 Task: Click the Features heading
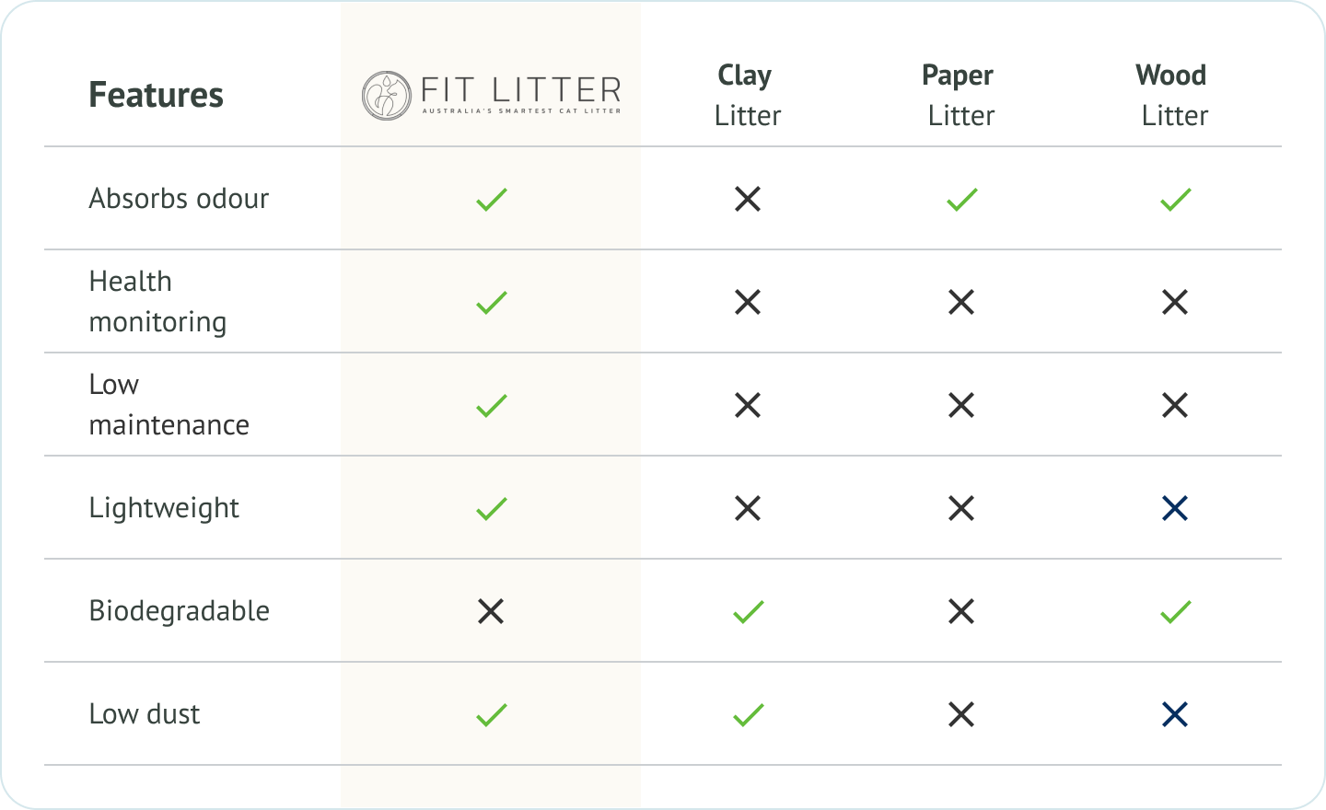pos(156,95)
